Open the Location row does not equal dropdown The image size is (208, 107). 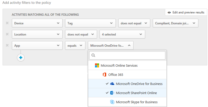click(x=81, y=34)
